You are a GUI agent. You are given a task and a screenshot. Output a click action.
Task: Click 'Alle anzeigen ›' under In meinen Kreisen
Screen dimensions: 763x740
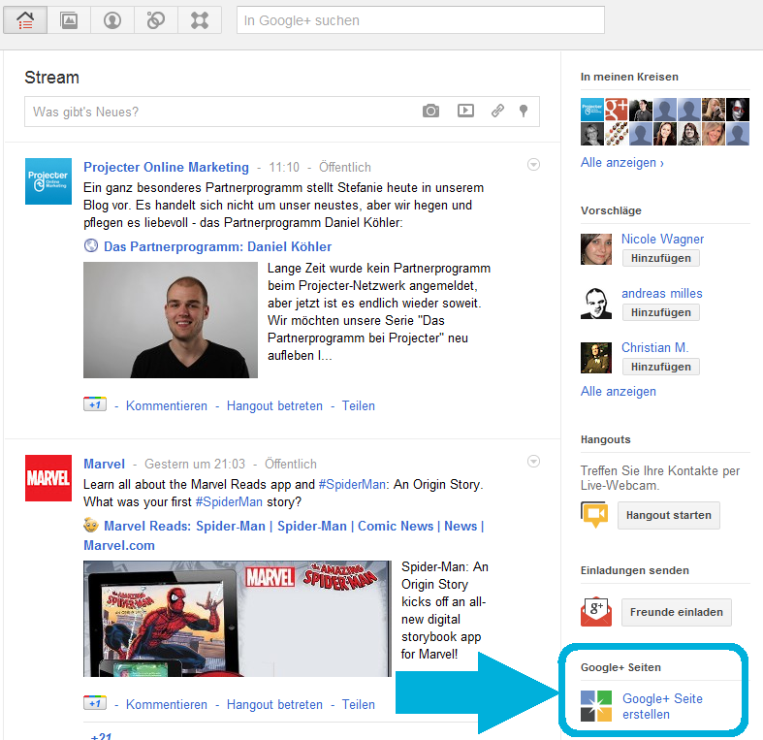621,163
